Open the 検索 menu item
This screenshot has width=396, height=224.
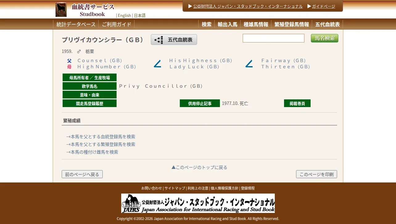tap(207, 24)
